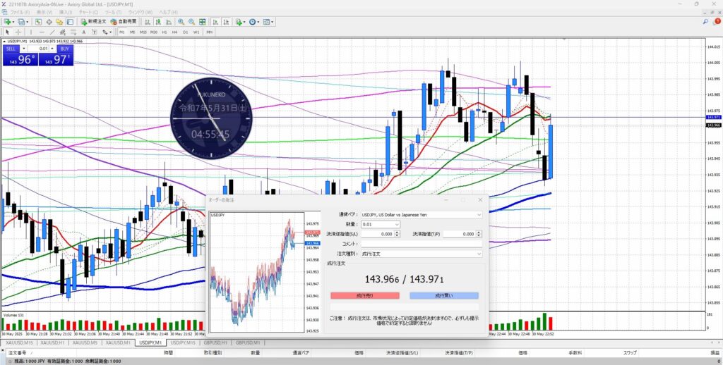Open the Periods clock icon
The image size is (723, 365).
click(x=253, y=22)
